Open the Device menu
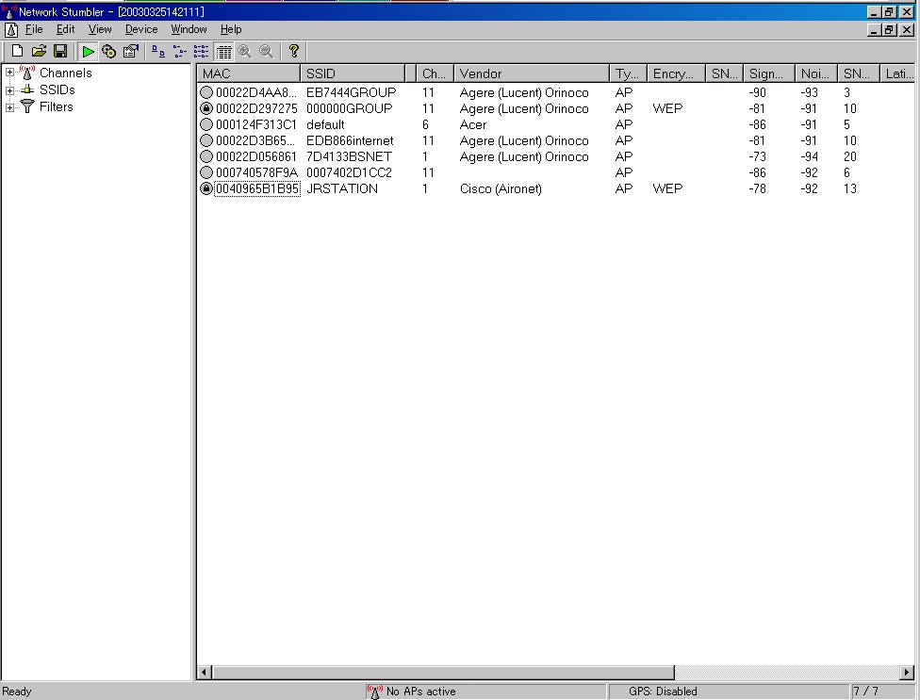This screenshot has height=700, width=920. [141, 29]
